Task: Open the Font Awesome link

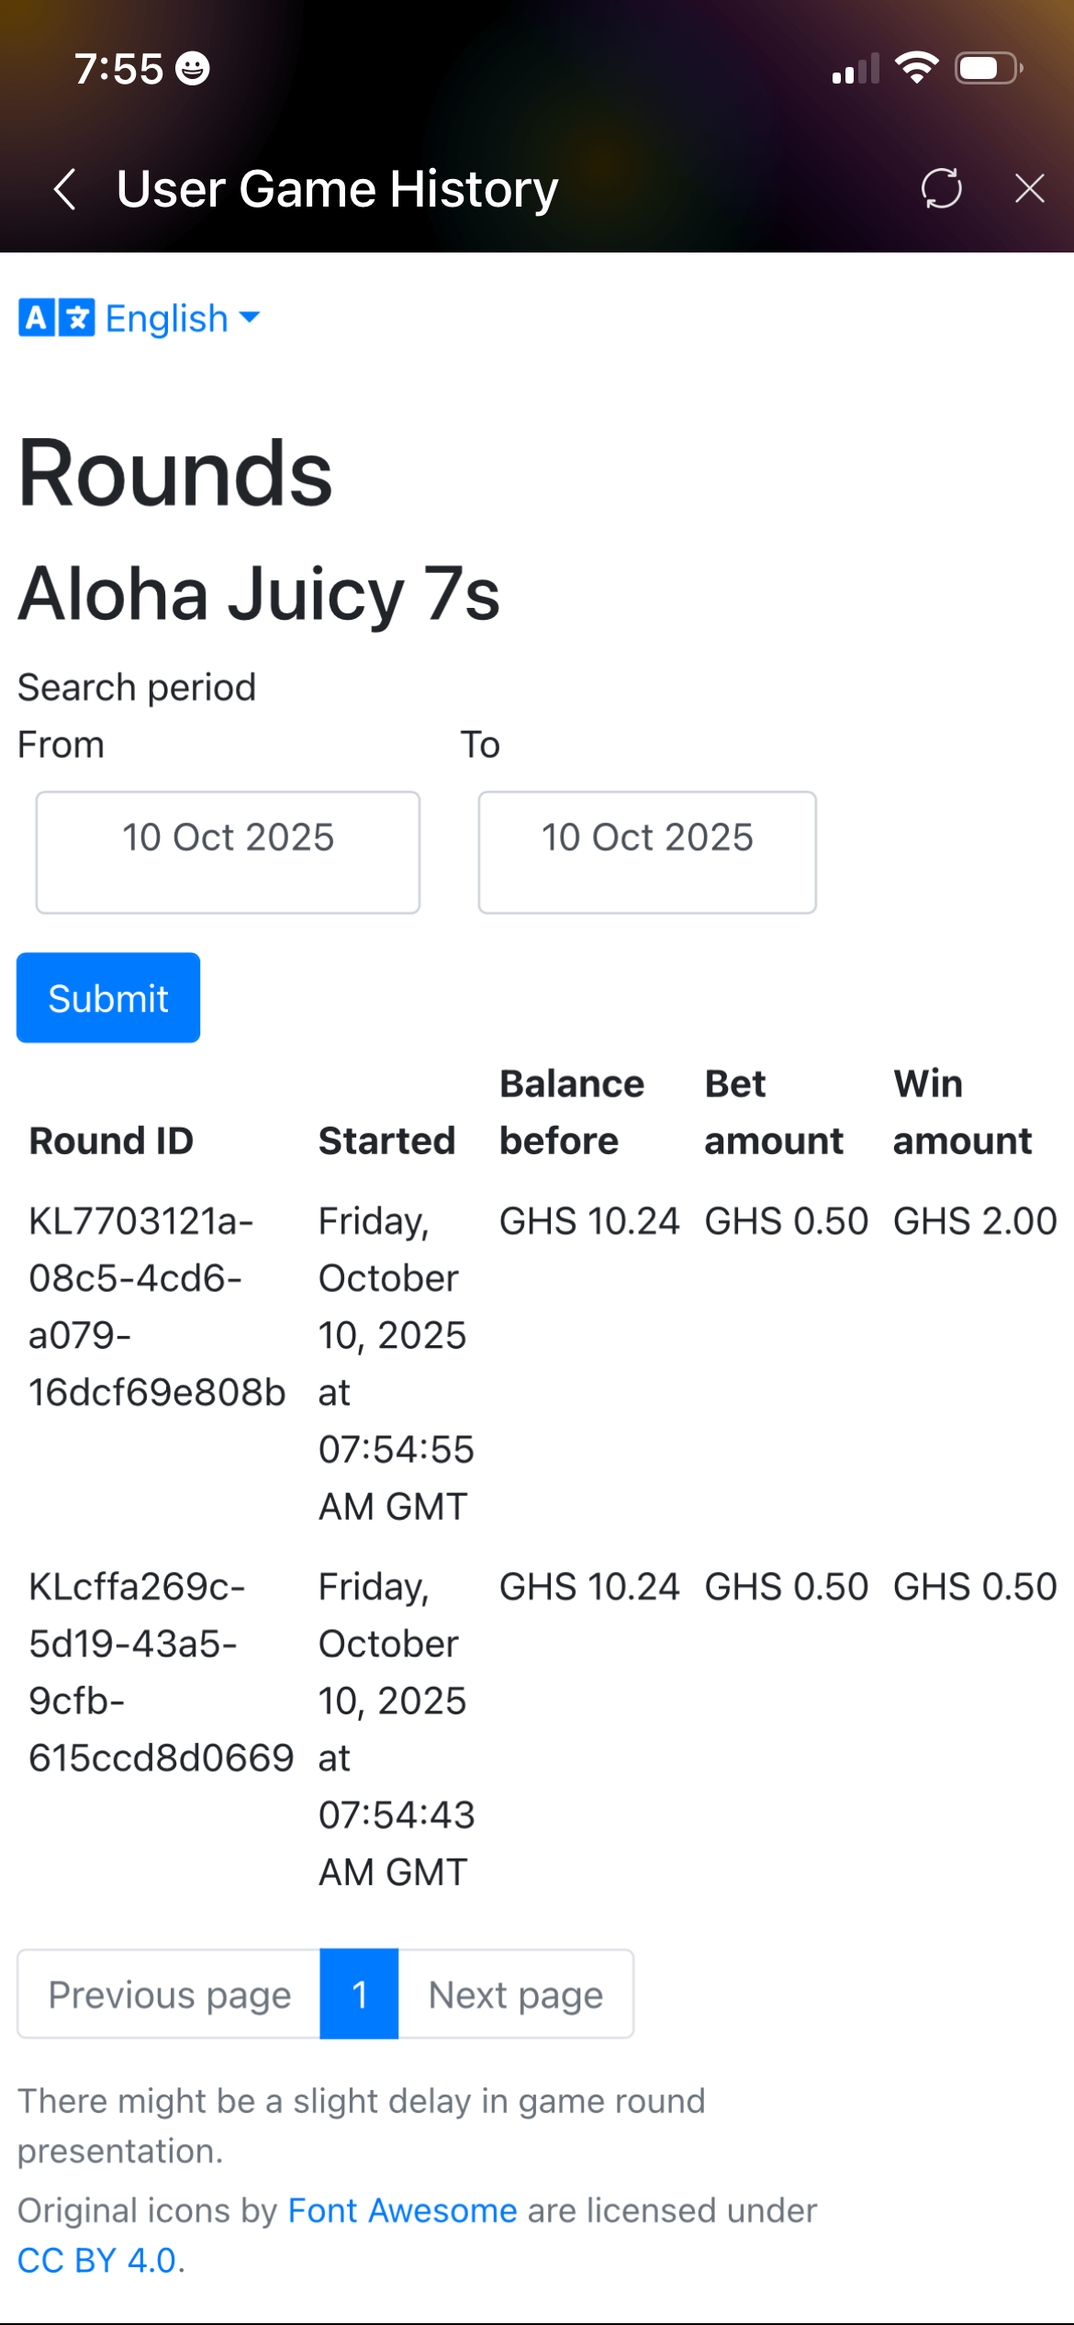Action: [x=402, y=2211]
